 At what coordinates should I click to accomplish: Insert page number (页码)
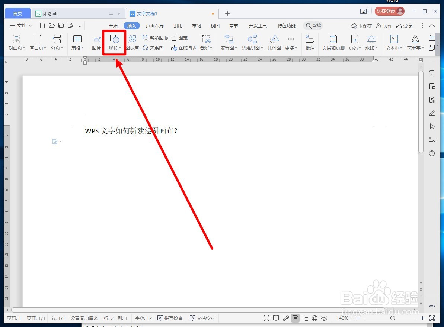pyautogui.click(x=355, y=43)
